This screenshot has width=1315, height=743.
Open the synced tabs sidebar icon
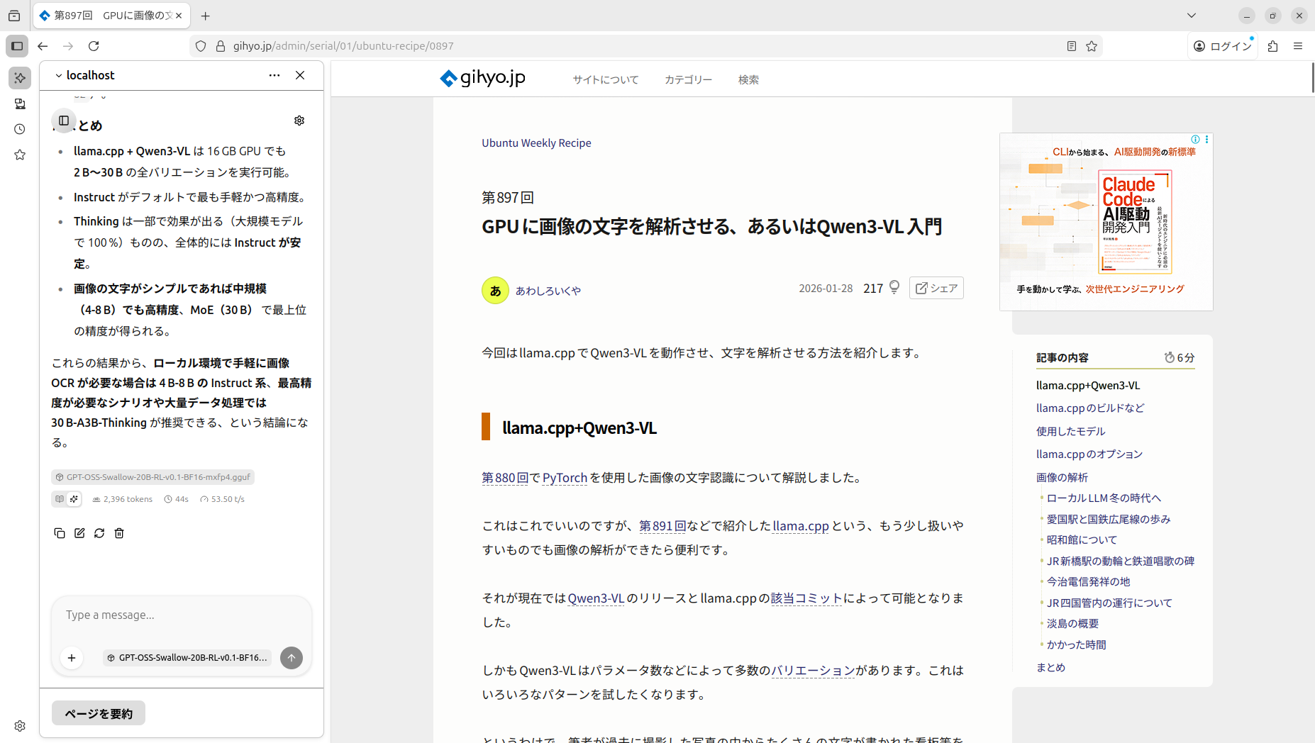point(20,104)
